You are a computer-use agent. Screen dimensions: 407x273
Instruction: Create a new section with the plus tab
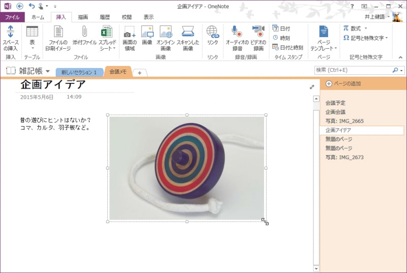click(139, 73)
